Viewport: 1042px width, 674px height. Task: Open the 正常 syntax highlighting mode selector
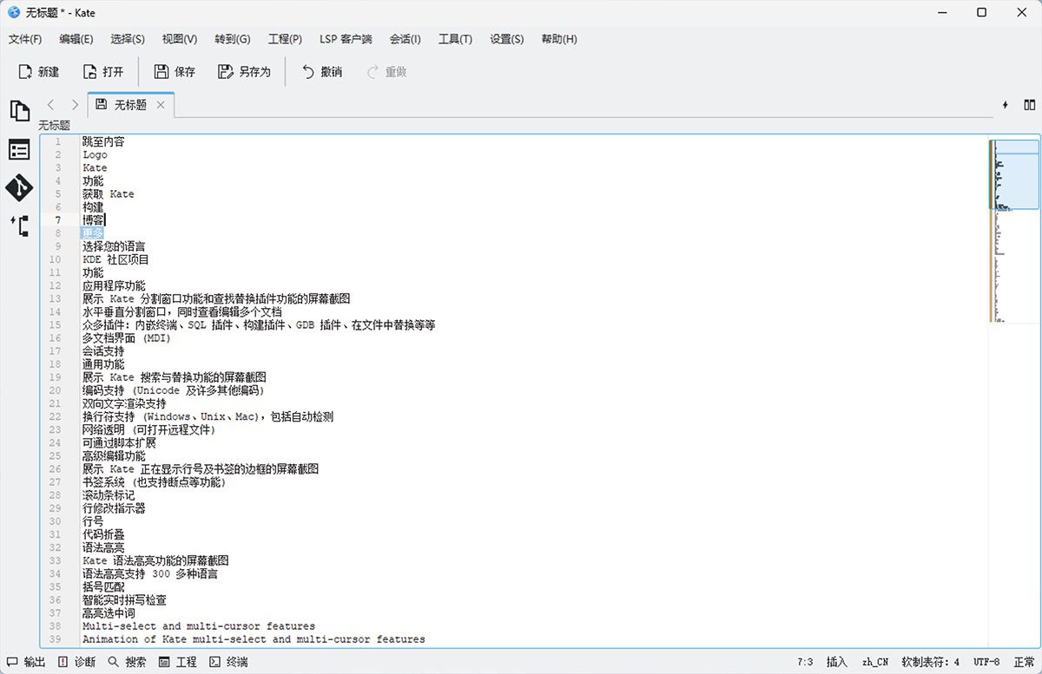coord(1025,661)
